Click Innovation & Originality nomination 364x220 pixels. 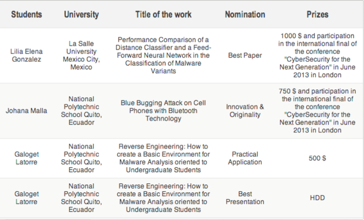[x=245, y=111]
